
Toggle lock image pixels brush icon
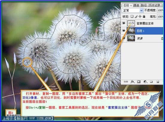pos(136,16)
